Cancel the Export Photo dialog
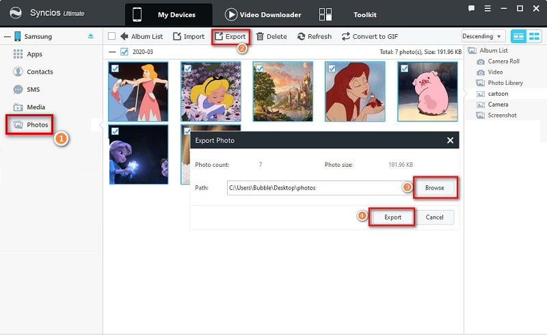This screenshot has width=547, height=335. (x=434, y=217)
